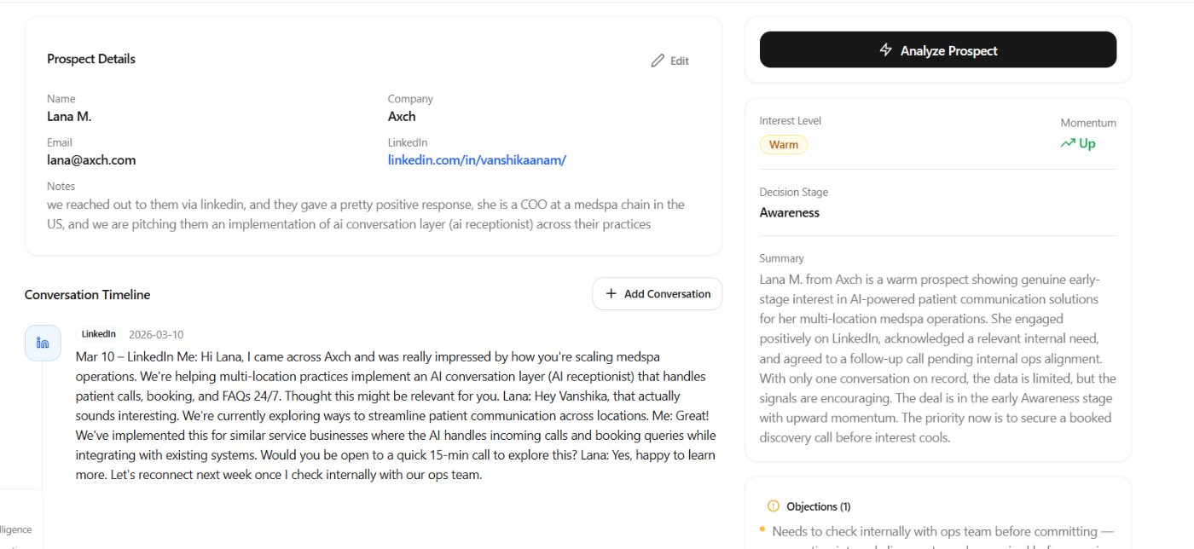This screenshot has width=1194, height=549.
Task: Open the linkedin.com/in/vanshikaanam profile link
Action: tap(477, 160)
